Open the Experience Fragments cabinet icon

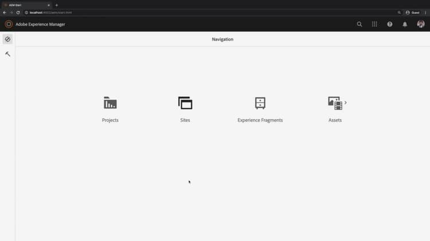point(260,103)
